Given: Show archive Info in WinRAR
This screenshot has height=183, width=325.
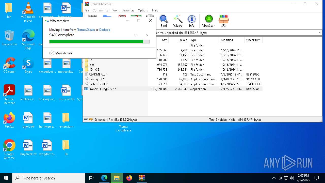Looking at the screenshot, I should 192,21.
